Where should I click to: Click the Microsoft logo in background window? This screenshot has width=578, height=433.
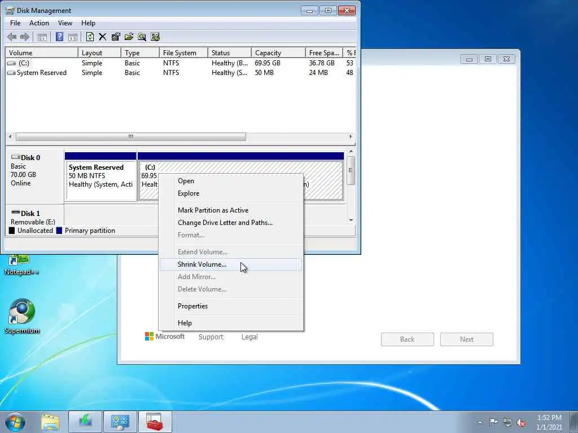(x=164, y=337)
